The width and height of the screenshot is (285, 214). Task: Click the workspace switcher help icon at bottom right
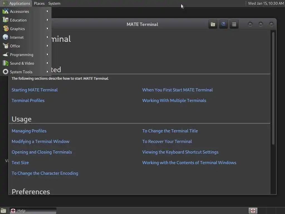[x=253, y=211]
